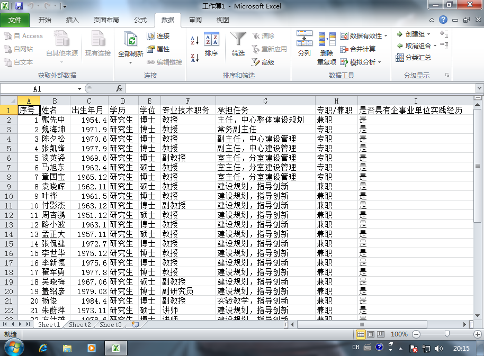Click the insert function fx button
Screen dimensions: 484x356
[119, 89]
